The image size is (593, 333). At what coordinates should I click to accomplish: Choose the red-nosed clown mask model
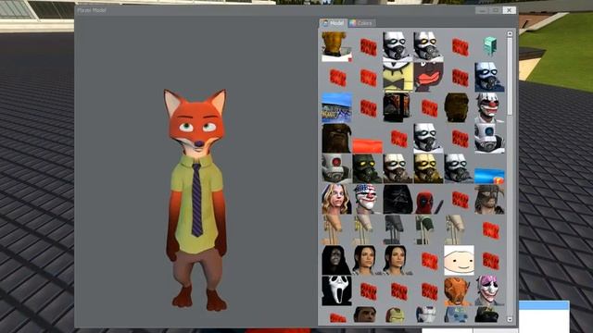[489, 108]
